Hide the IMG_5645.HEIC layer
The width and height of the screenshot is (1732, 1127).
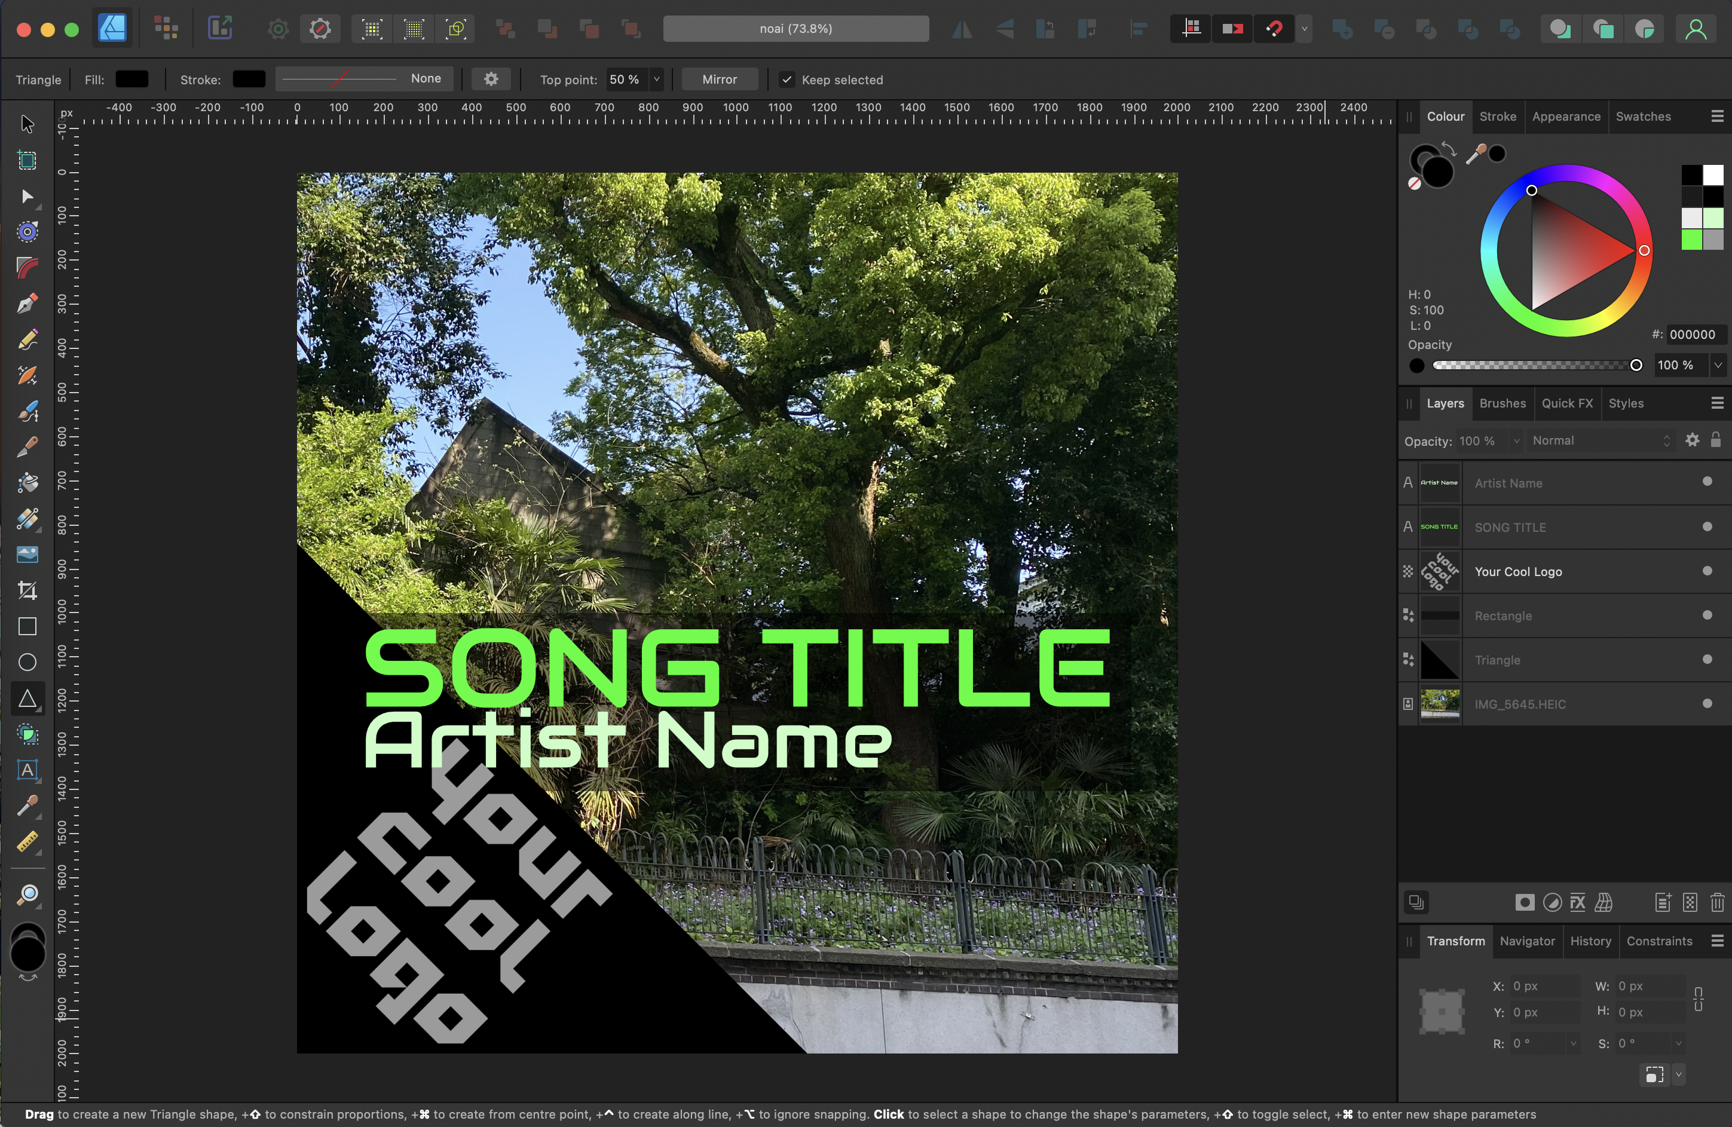point(1707,703)
